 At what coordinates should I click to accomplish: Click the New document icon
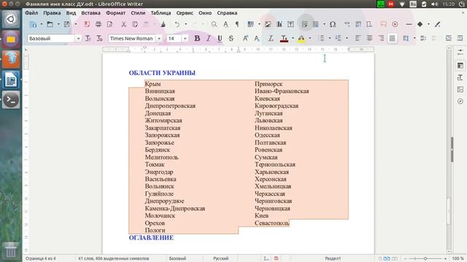[x=33, y=24]
